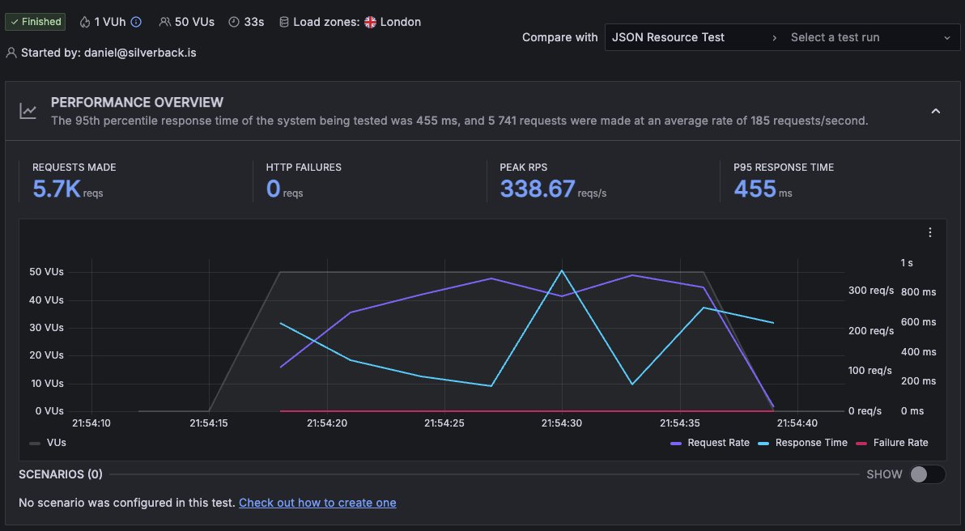Click the 455 ms P95 response value

click(755, 189)
